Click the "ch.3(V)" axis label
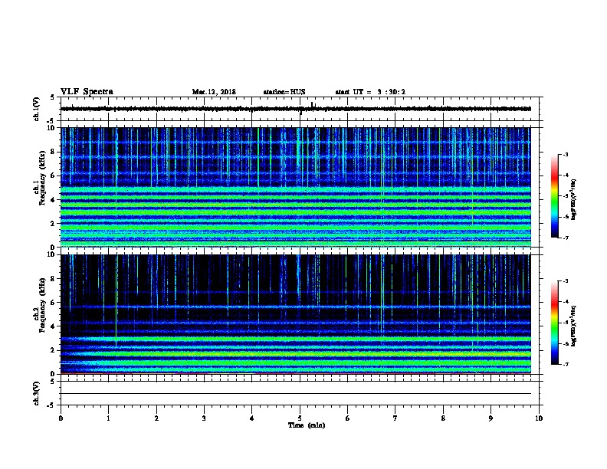Image resolution: width=607 pixels, height=469 pixels. pos(36,394)
